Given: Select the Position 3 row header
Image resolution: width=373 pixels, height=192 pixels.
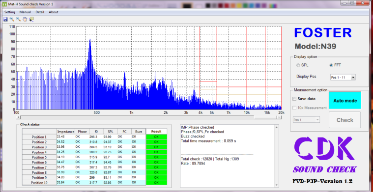Looking at the screenshot, I should click(39, 147).
